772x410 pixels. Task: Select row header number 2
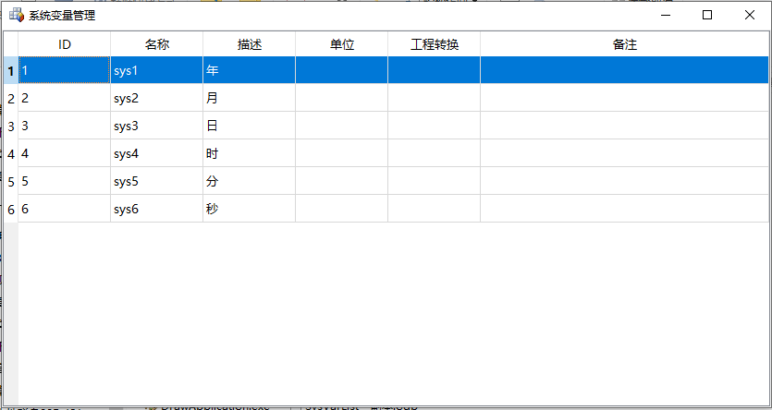pyautogui.click(x=11, y=98)
